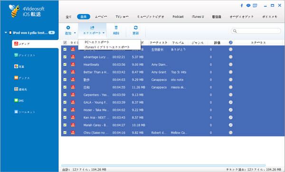Open the menu icon beside the chat bubble
Viewport: 285px width, 172px height.
(x=255, y=6)
